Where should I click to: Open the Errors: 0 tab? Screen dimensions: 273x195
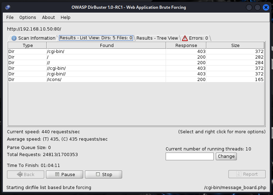pos(196,38)
